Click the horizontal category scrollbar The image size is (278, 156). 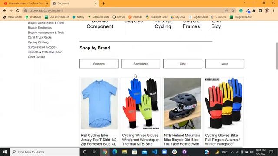(146, 41)
